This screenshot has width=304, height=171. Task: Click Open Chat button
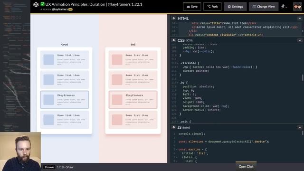coord(246,167)
